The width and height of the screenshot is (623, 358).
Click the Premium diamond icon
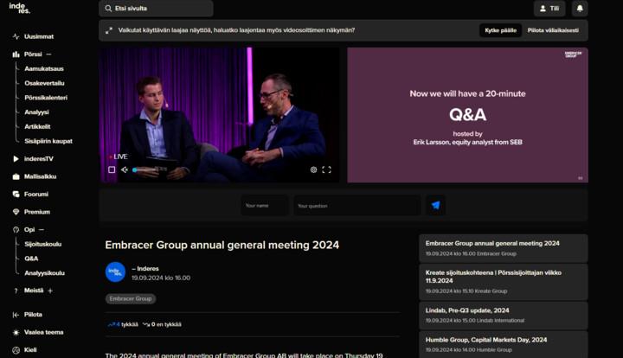16,212
